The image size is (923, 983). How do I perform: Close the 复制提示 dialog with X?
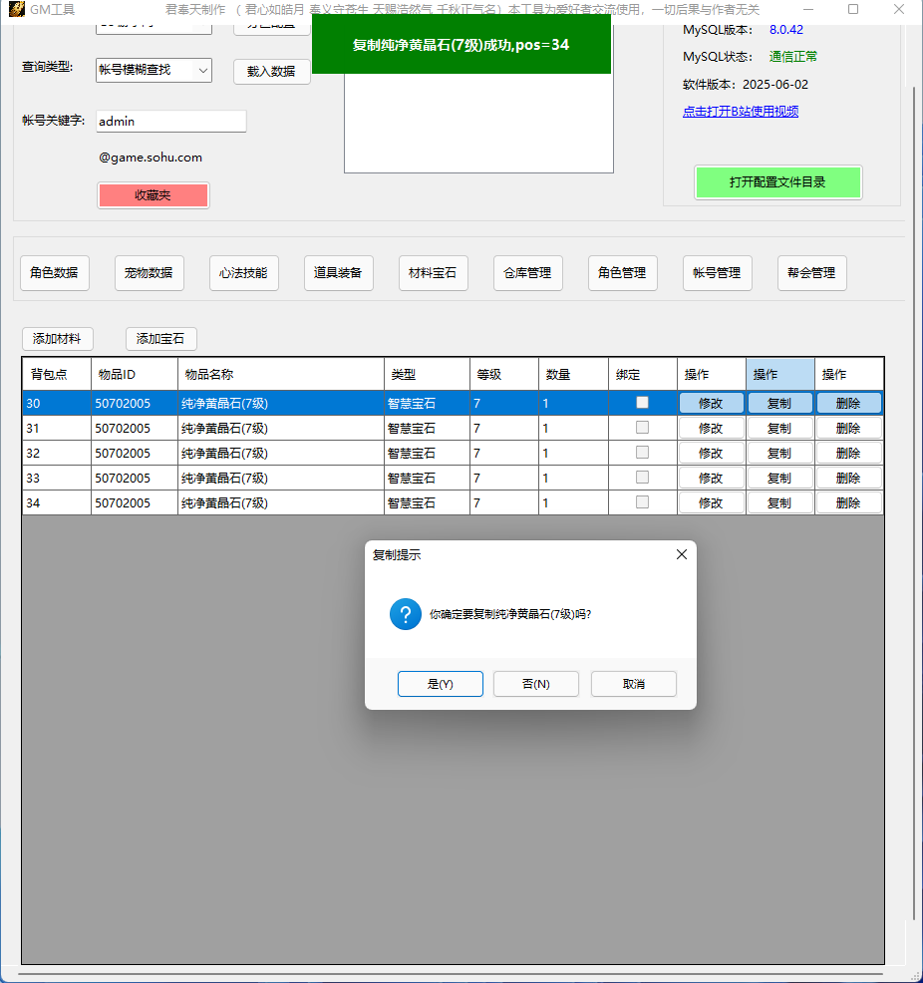(682, 554)
